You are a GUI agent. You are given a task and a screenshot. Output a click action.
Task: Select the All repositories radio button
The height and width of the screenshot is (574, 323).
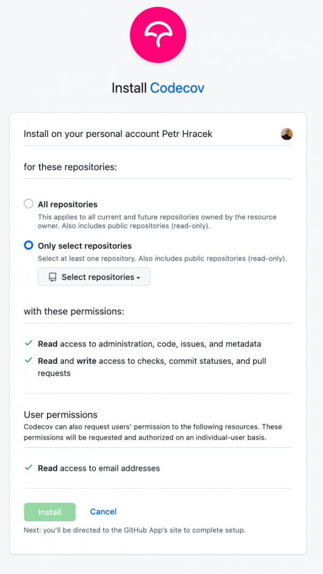pos(28,204)
